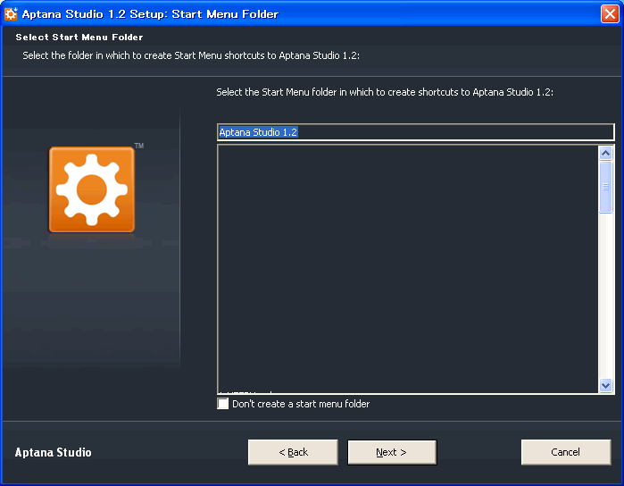The height and width of the screenshot is (486, 624).
Task: Close the Aptana Studio setup window
Action: coord(609,13)
